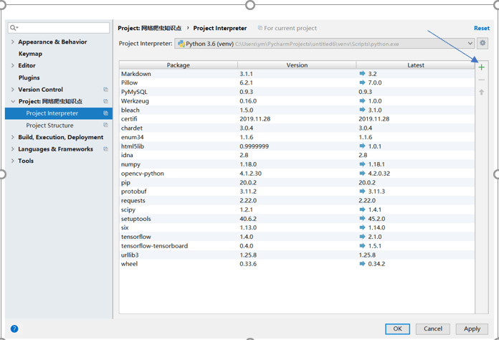Expand the Editor section
The height and width of the screenshot is (340, 499).
13,65
